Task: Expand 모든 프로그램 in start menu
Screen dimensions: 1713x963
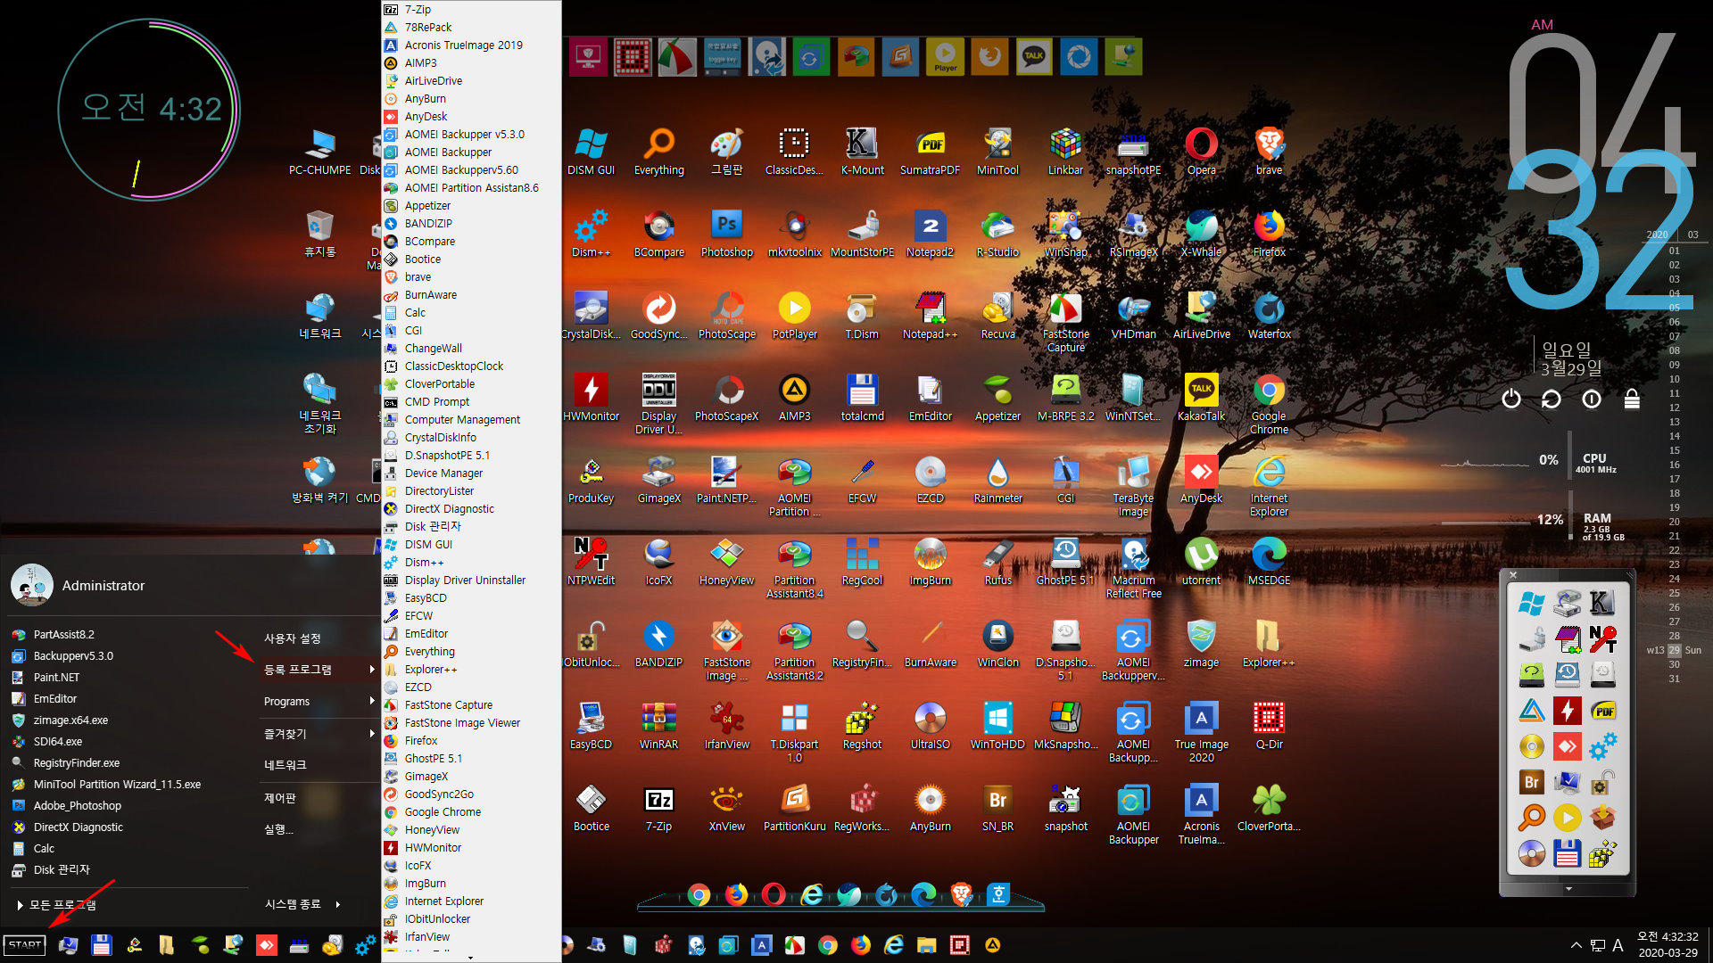Action: (x=57, y=905)
